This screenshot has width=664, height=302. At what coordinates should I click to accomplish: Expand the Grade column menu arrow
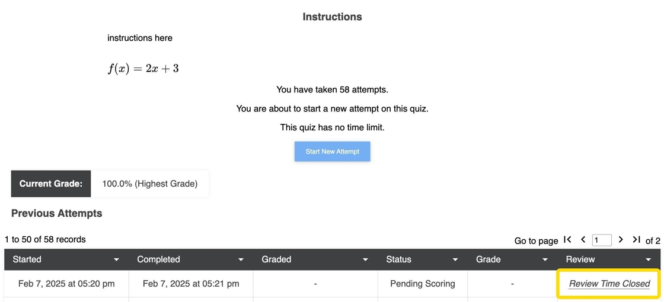point(545,260)
